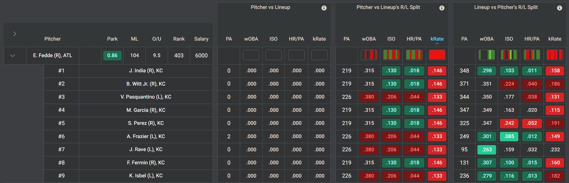Click ISO striped heat bar in lineup split
Viewport: 569px width, 183px height.
point(509,55)
